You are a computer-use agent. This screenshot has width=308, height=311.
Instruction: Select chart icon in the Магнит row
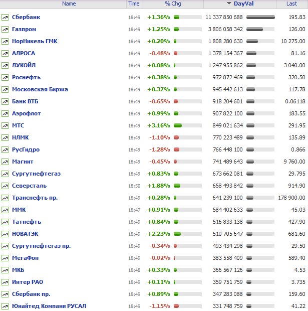click(5, 162)
